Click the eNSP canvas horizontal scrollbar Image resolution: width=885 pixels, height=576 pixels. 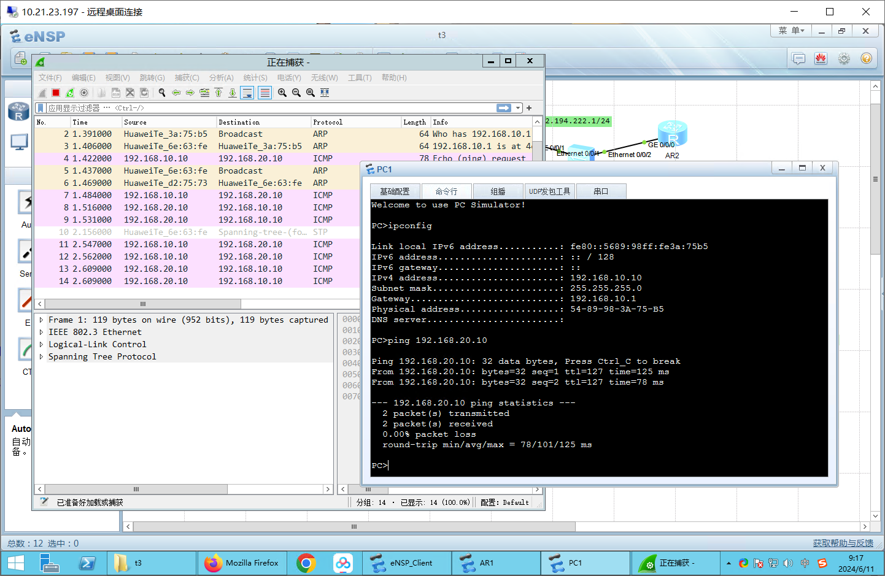pos(354,526)
